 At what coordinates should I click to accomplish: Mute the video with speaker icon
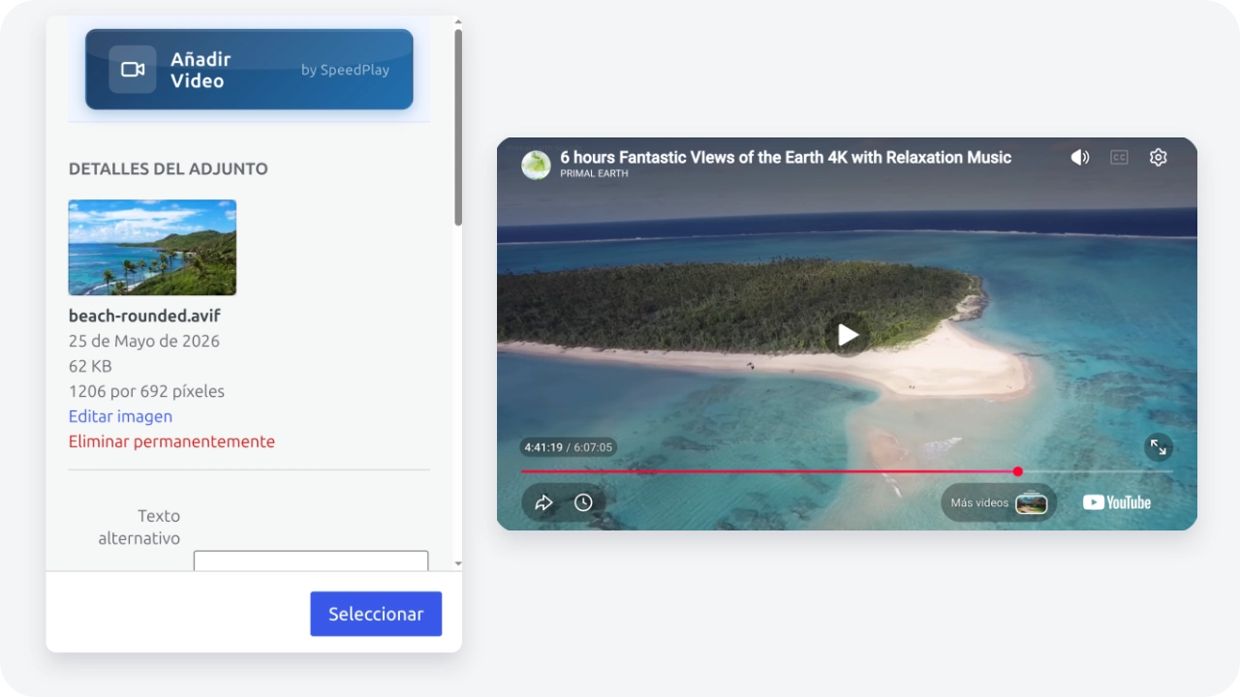coord(1079,158)
